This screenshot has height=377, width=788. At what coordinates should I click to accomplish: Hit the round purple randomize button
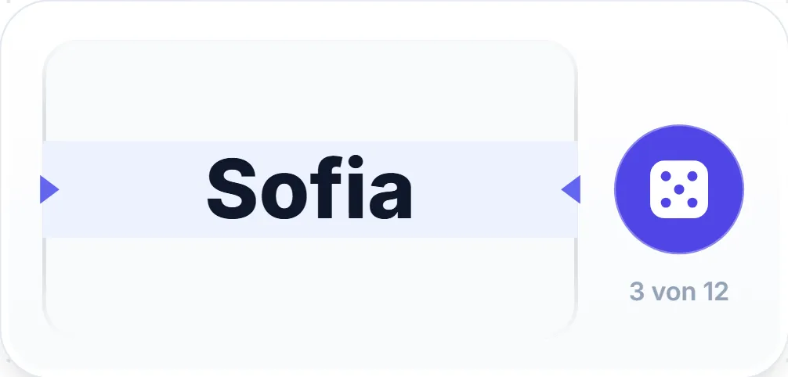(x=679, y=189)
